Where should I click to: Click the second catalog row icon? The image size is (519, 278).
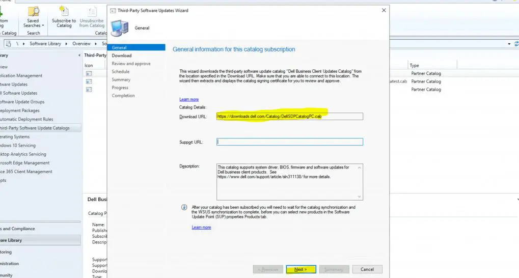pos(89,81)
